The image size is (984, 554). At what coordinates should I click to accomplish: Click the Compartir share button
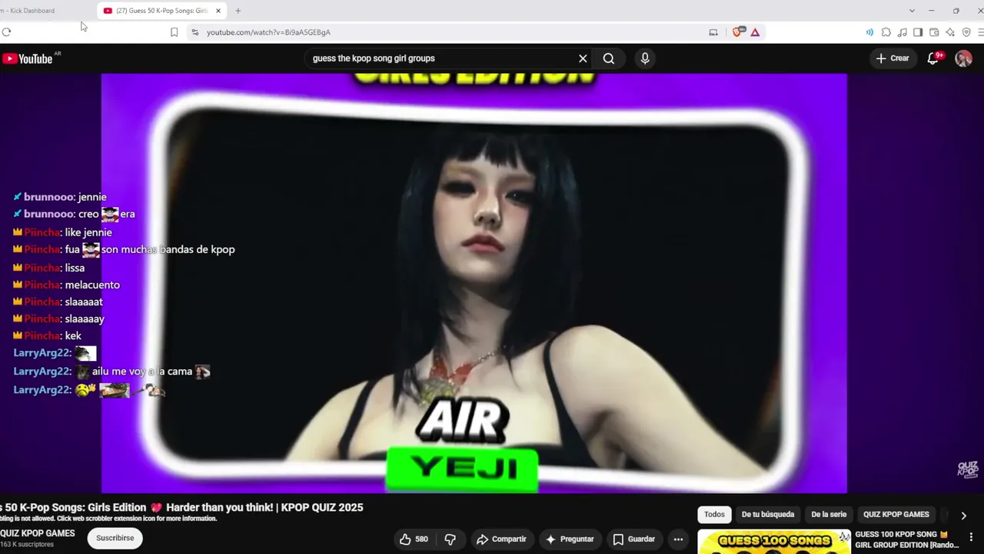tap(501, 539)
